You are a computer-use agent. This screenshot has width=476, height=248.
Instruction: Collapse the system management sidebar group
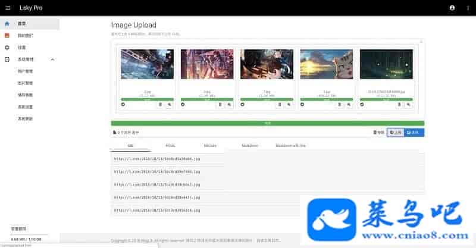click(52, 59)
